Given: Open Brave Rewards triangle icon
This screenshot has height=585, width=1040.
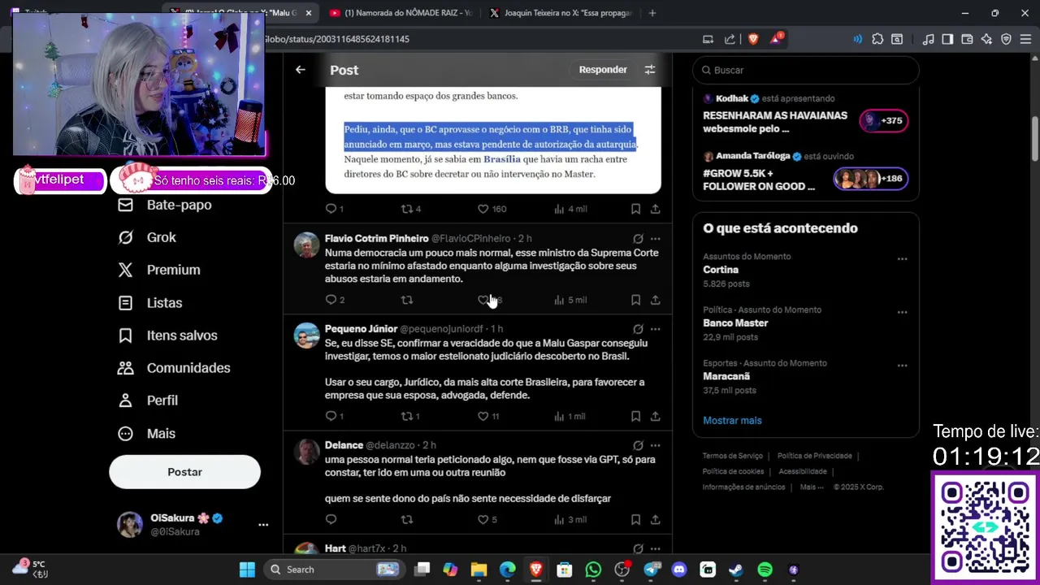Looking at the screenshot, I should tap(778, 39).
